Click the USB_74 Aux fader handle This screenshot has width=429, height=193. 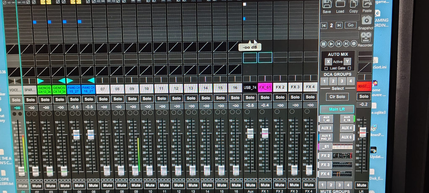[x=250, y=133]
